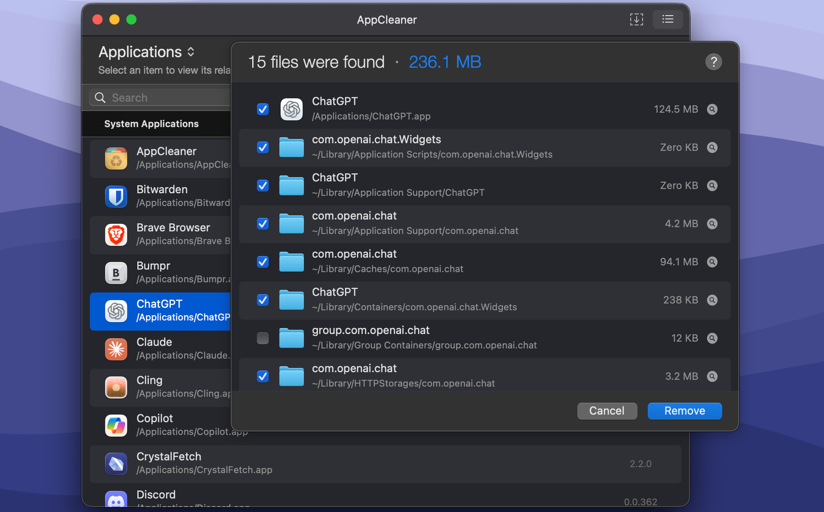This screenshot has height=512, width=824.
Task: Uncheck the ChatGPT.app file
Action: click(262, 109)
